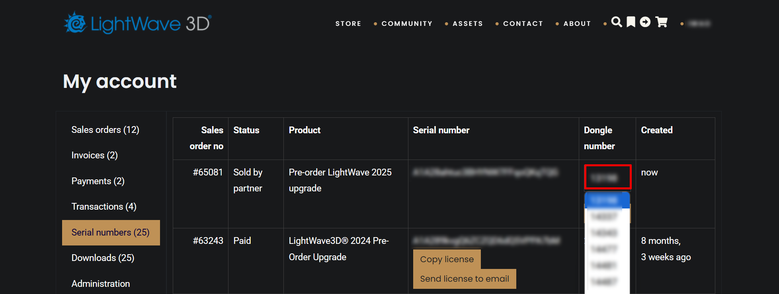This screenshot has width=779, height=294.
Task: Click the Copy license button
Action: point(447,259)
